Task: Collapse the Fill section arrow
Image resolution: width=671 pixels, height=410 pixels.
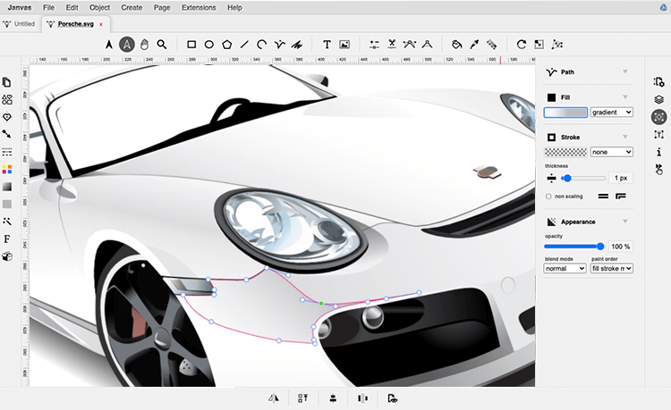Action: point(625,97)
